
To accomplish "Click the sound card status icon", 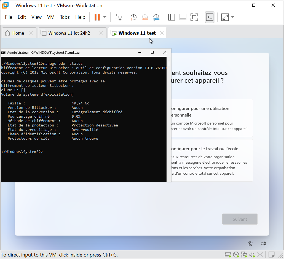I will 252,255.
